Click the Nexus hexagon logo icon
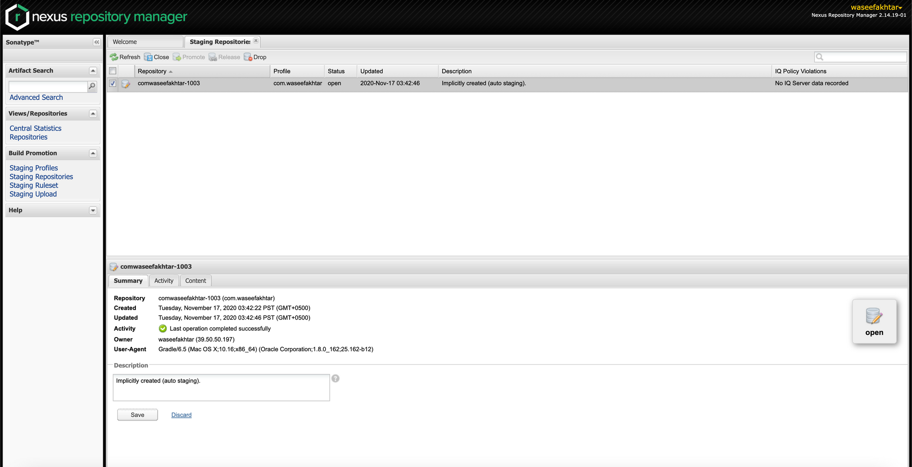912x467 pixels. coord(17,17)
